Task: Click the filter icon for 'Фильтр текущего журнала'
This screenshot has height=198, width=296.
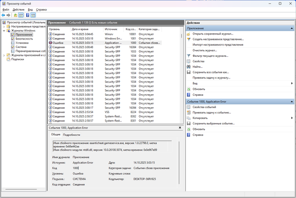Action: coord(189,56)
